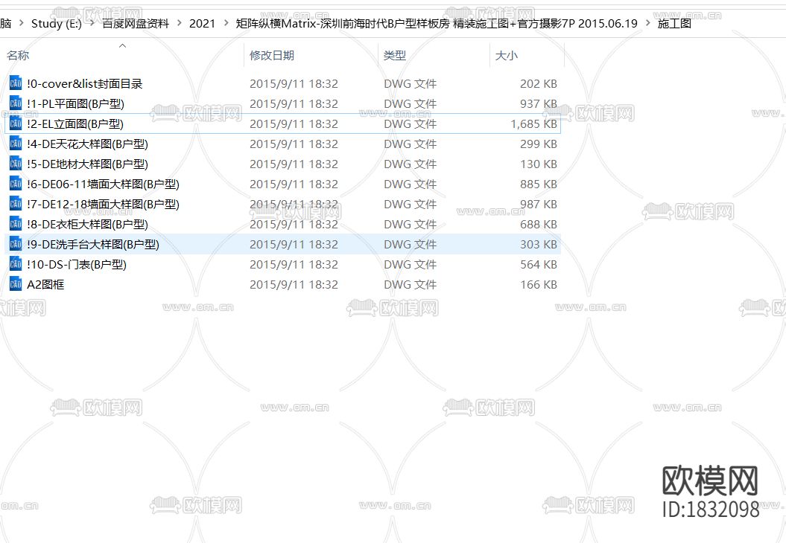786x543 pixels.
Task: Navigate to the 2021 folder via breadcrumb
Action: tap(202, 23)
